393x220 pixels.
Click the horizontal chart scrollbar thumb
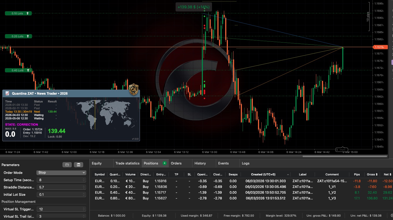pos(344,156)
